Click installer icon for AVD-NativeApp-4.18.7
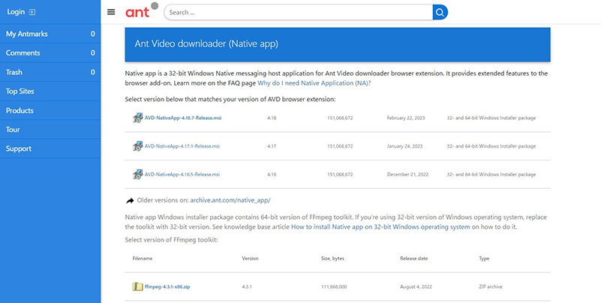This screenshot has height=303, width=601. (137, 118)
